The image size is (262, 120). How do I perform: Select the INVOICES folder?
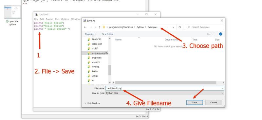[x=96, y=39]
